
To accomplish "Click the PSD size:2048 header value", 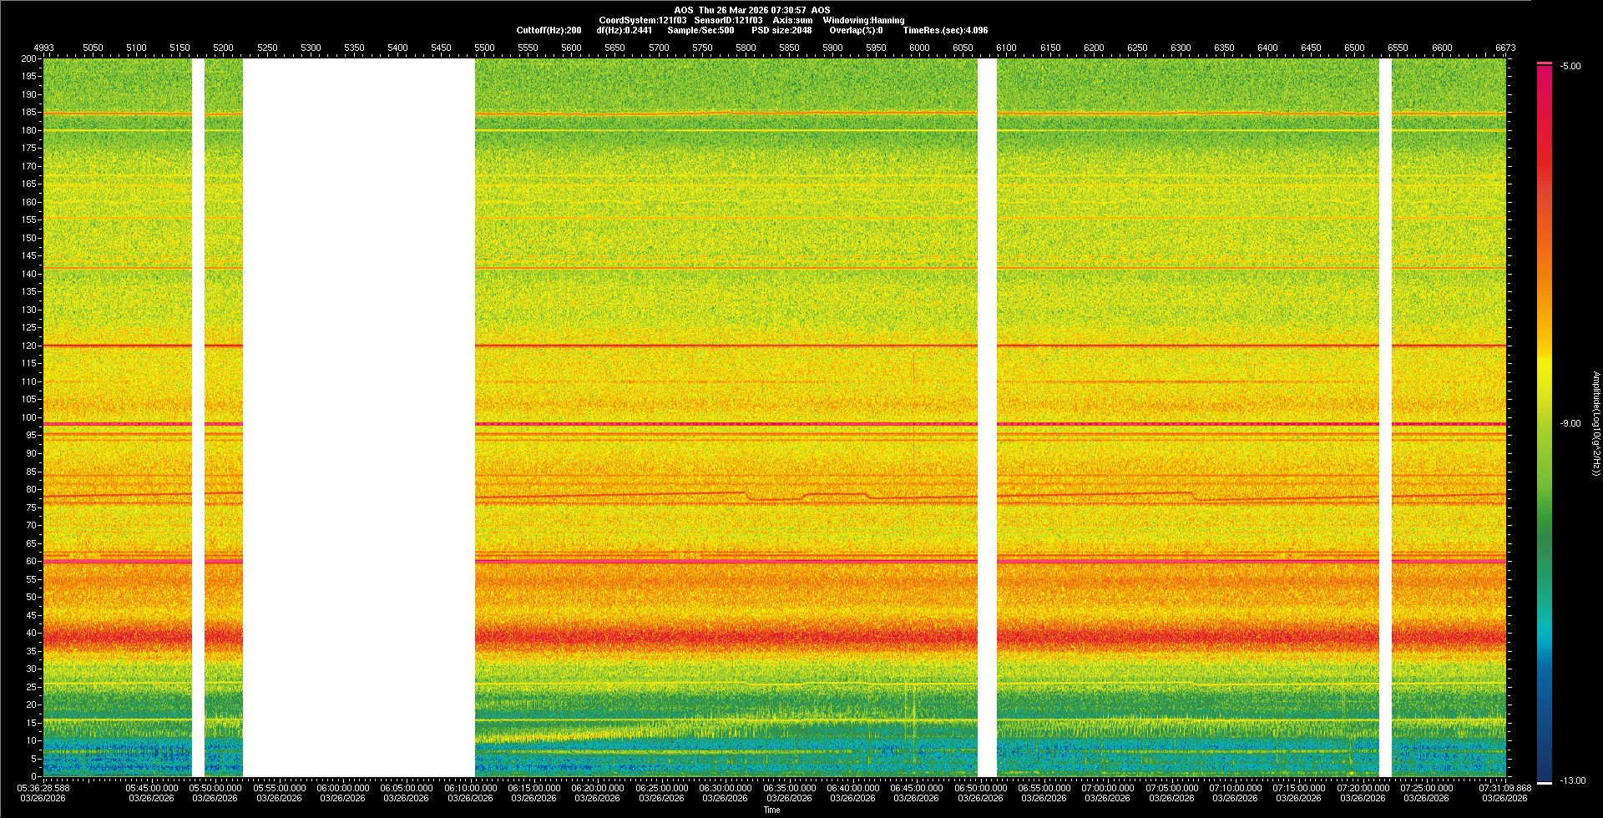I will click(x=781, y=30).
